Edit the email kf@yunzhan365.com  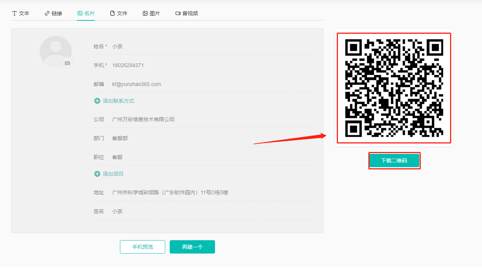click(x=214, y=84)
